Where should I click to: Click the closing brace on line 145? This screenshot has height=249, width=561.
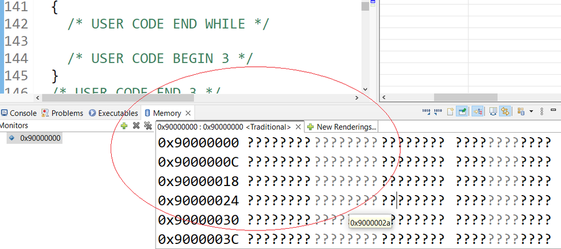(x=54, y=75)
